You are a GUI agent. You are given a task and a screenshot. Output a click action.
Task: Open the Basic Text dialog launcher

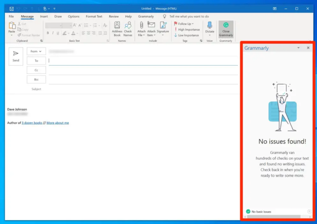108,41
